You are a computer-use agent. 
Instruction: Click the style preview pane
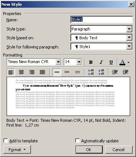click(68, 96)
